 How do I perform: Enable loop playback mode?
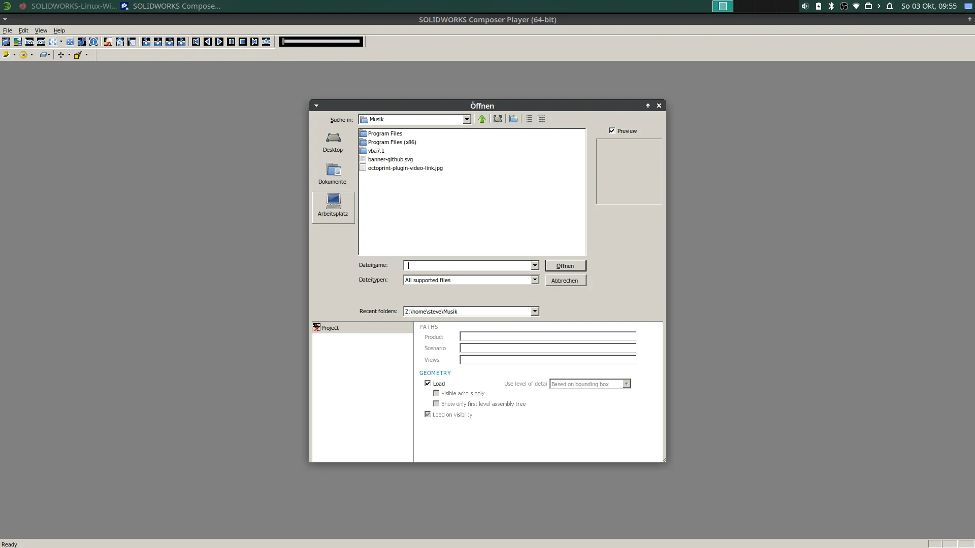pyautogui.click(x=266, y=42)
